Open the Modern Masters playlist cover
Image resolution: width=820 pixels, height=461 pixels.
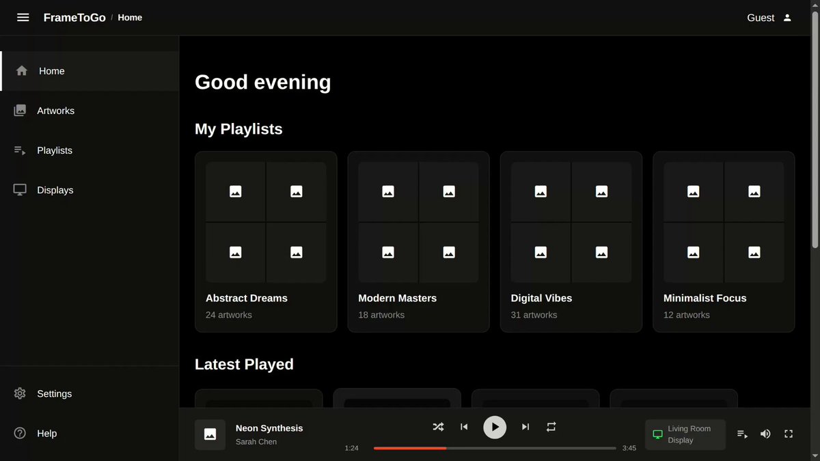click(x=418, y=223)
